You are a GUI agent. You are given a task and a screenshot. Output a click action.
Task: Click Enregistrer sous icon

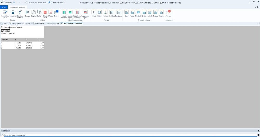5,12
